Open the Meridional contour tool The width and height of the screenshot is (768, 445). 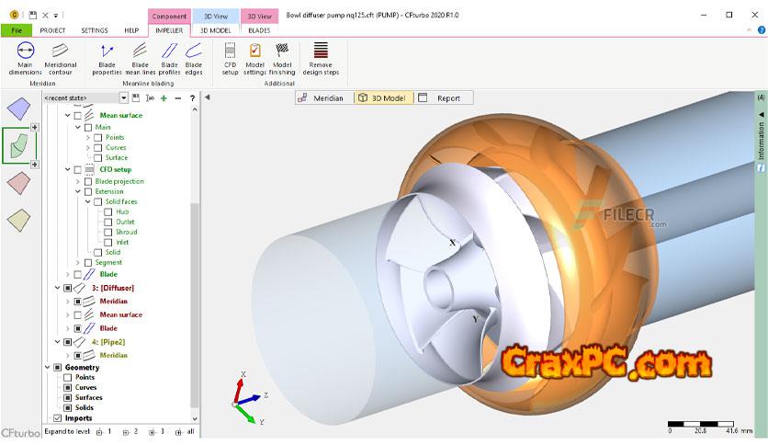[x=62, y=58]
